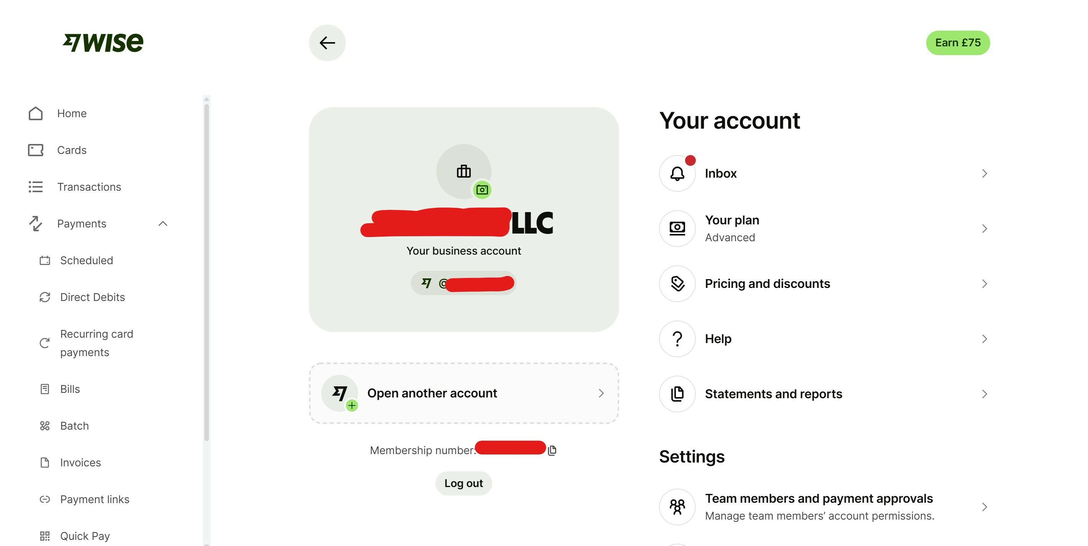Collapse the Payments section chevron

point(163,224)
